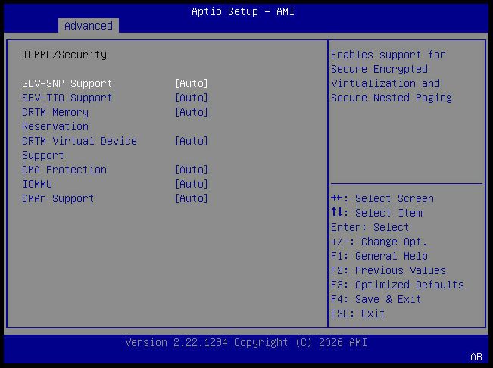
Task: Select the DMA Protection setting
Action: [x=115, y=170]
